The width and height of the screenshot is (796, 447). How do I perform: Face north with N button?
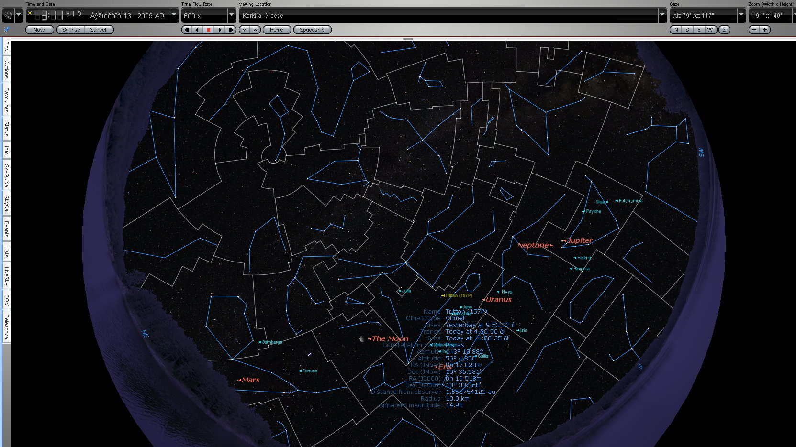coord(675,30)
